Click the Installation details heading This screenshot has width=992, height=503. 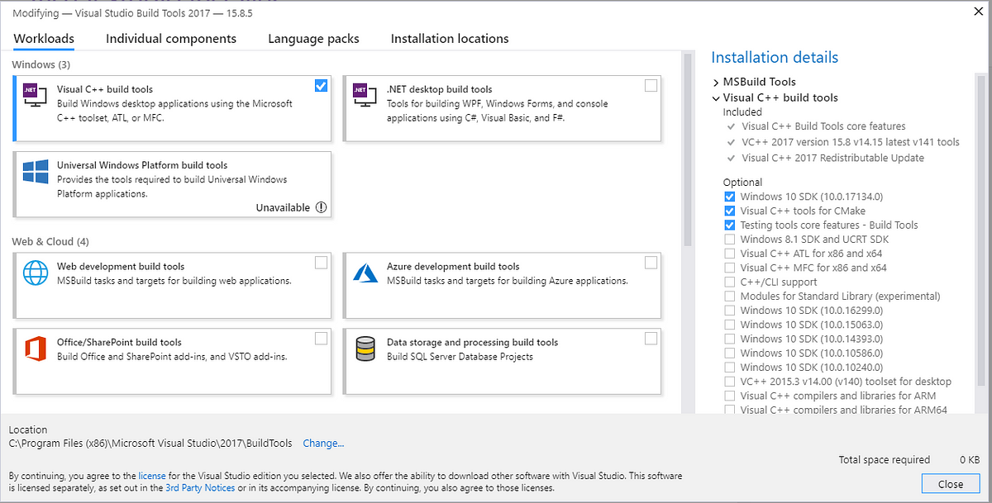coord(775,57)
